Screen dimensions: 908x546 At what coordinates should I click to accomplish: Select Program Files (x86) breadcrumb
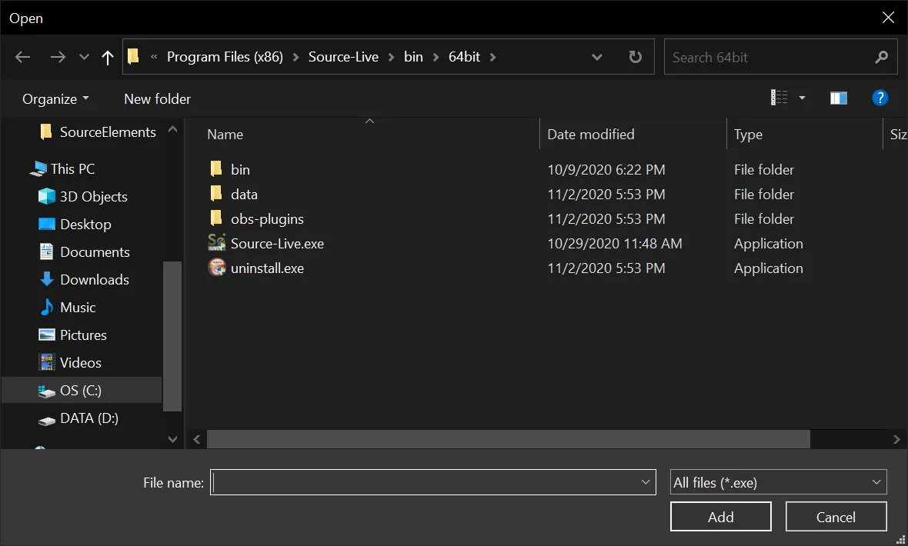tap(225, 57)
